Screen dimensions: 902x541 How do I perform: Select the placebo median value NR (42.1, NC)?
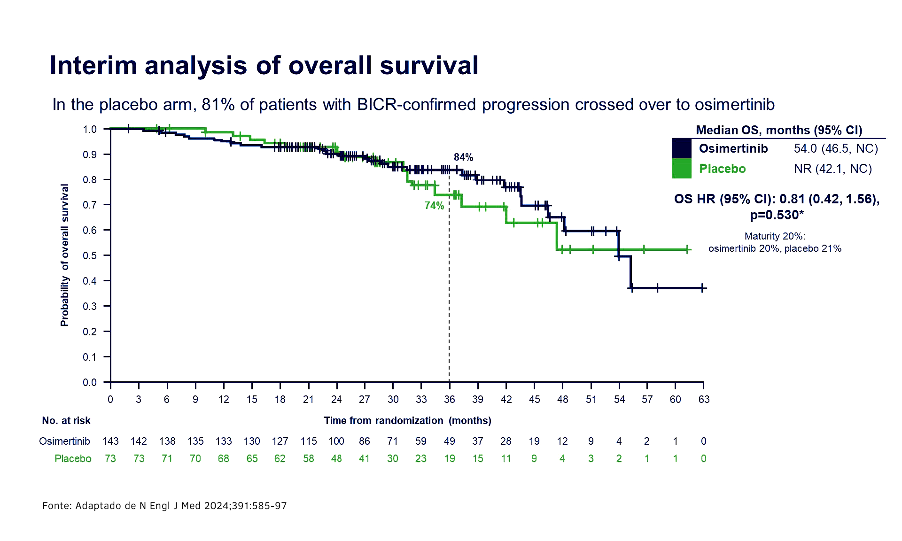[832, 169]
